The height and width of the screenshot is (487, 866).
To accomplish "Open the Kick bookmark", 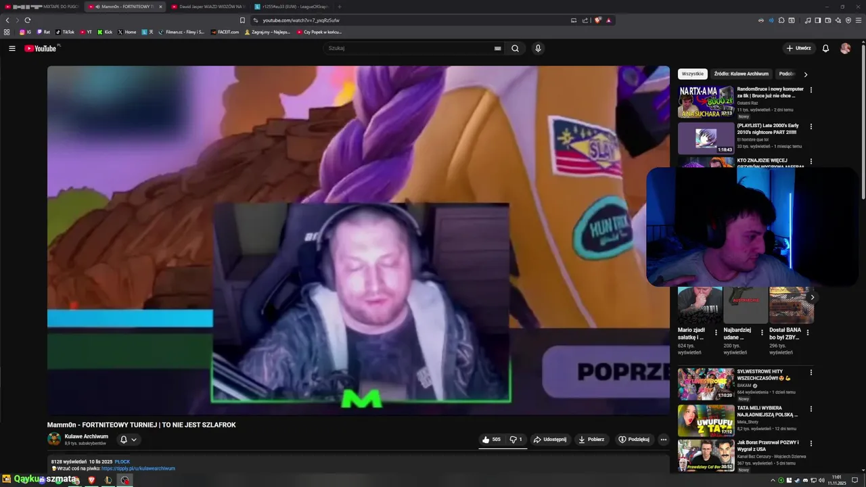I will tap(105, 32).
